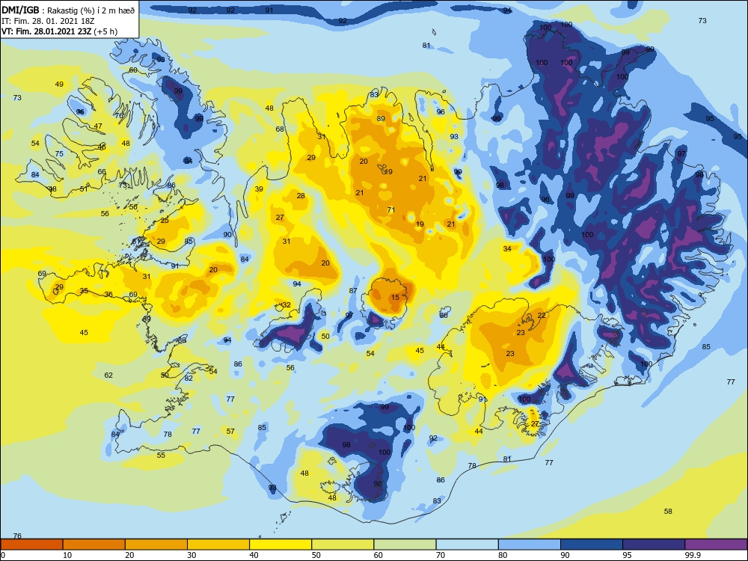Click the map value '89'
This screenshot has height=561, width=748.
tap(381, 119)
